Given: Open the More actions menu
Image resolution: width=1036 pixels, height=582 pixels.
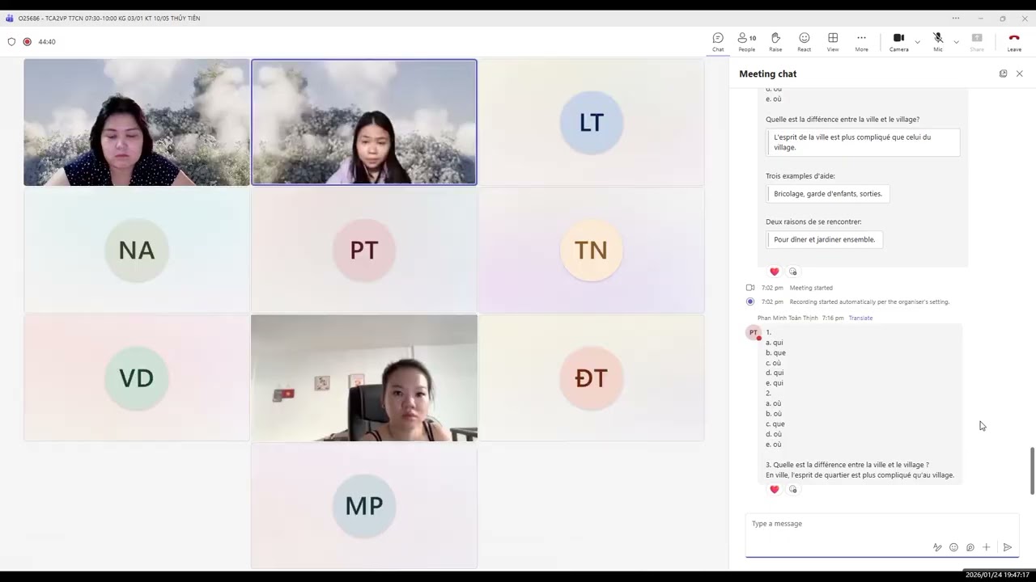Looking at the screenshot, I should 861,42.
